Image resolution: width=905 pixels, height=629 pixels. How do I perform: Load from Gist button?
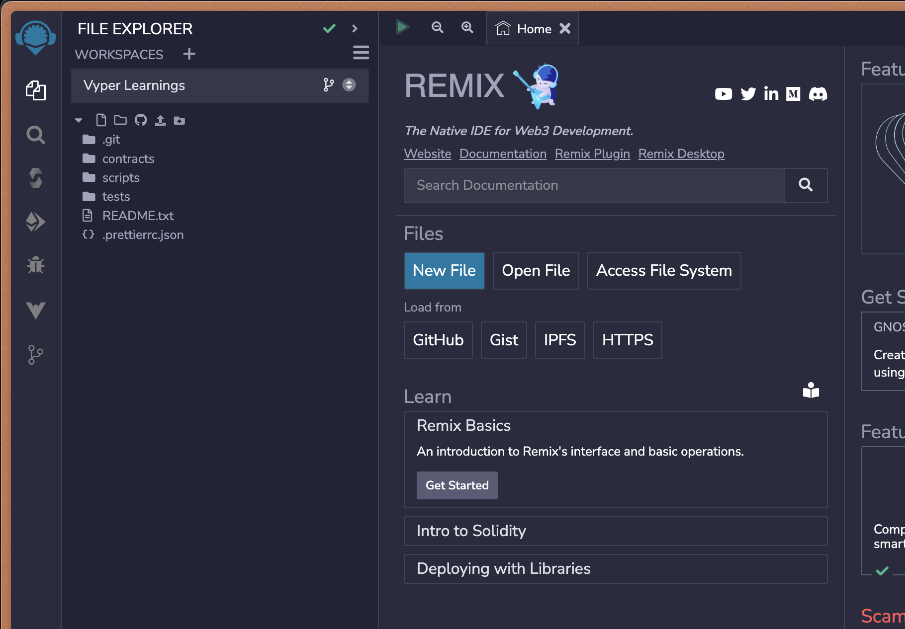(x=504, y=340)
